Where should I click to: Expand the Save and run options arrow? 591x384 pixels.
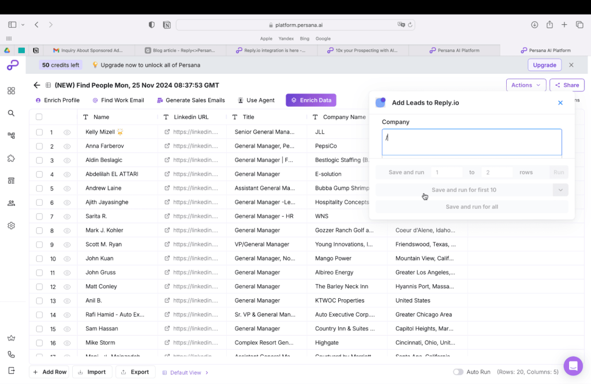560,190
